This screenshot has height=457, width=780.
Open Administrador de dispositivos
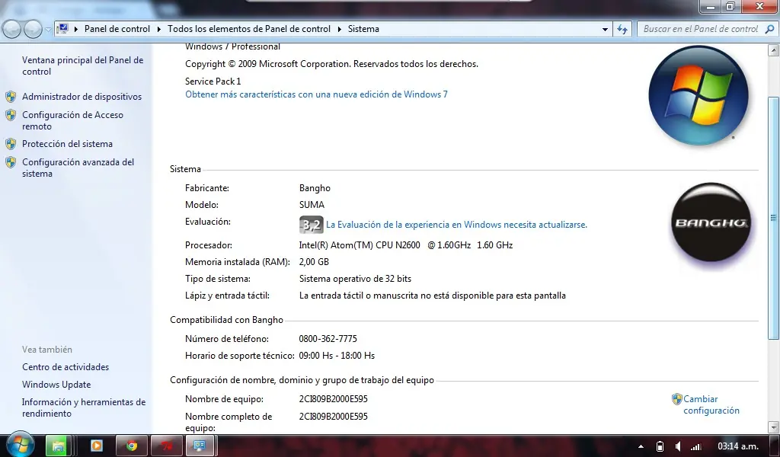click(x=82, y=97)
